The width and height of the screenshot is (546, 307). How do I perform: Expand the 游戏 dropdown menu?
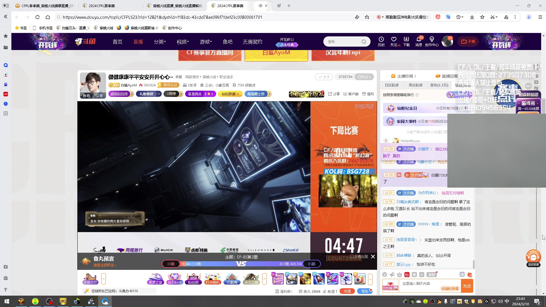pyautogui.click(x=206, y=42)
